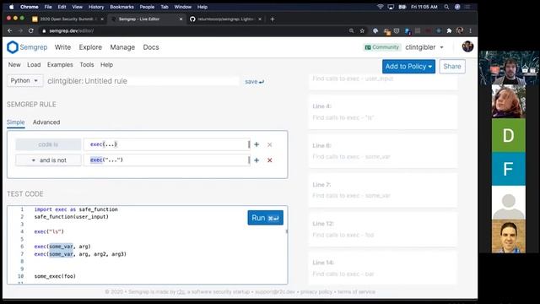Screen dimensions: 540x304
Task: Open the Manage nav item
Action: point(122,47)
